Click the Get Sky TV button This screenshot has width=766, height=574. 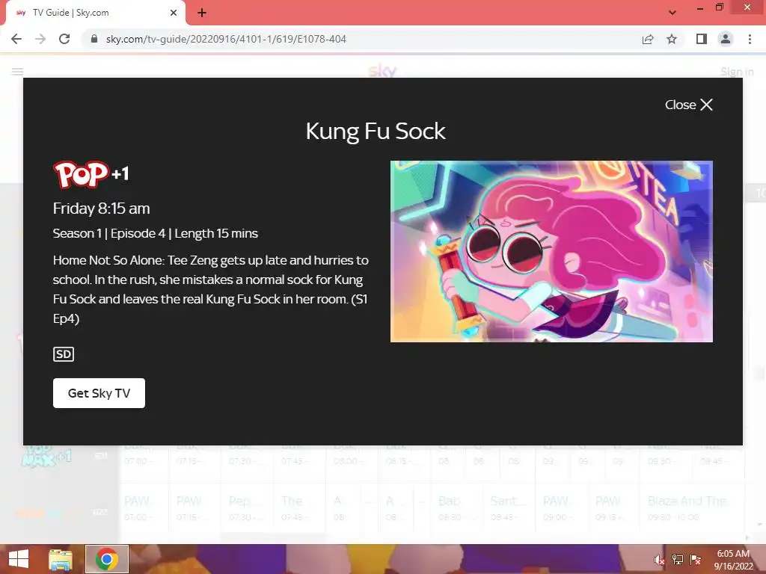(x=99, y=393)
